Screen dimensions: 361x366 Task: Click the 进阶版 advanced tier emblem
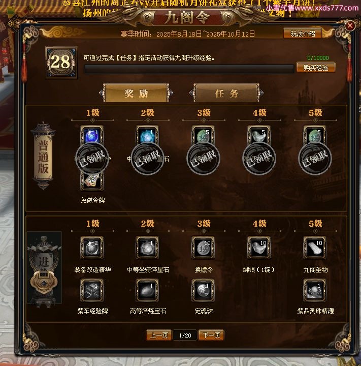[44, 268]
